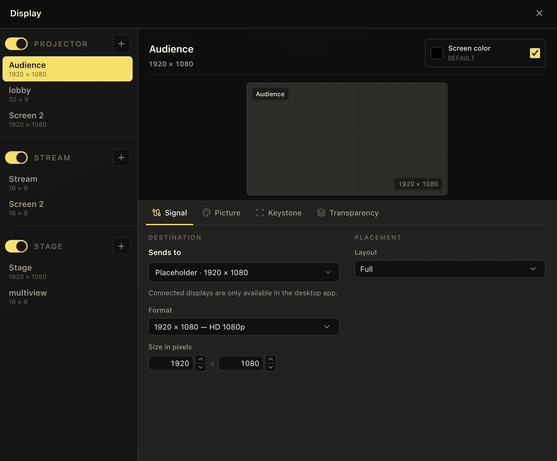Switch to the Transparency tab

348,213
